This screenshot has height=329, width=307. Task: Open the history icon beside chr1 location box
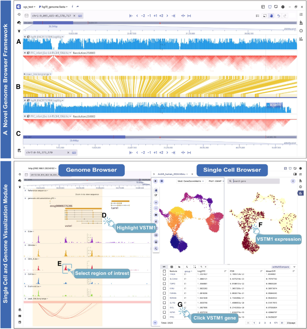click(19, 14)
